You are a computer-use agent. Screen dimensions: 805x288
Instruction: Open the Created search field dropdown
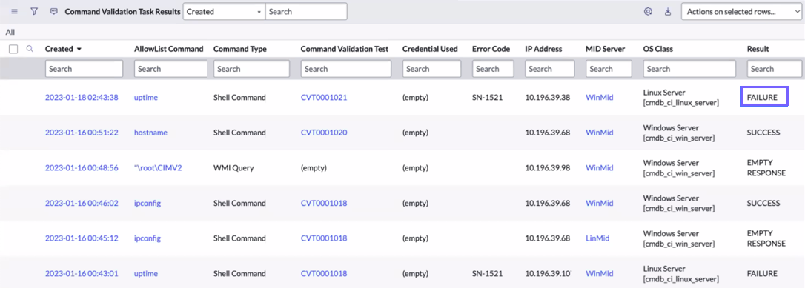coord(224,11)
